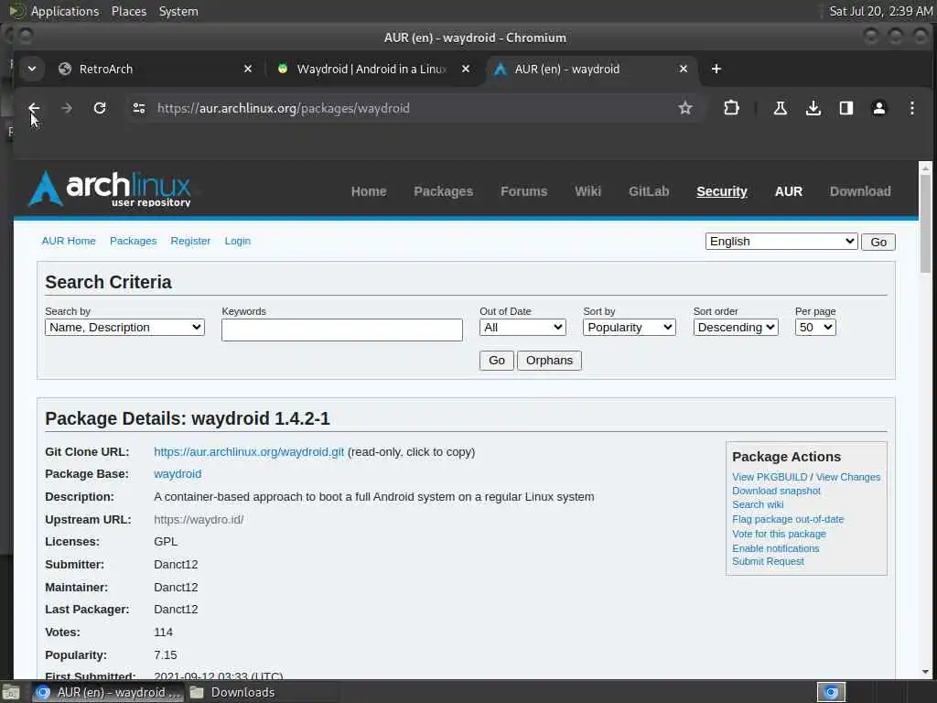Click Vote for this package
The height and width of the screenshot is (703, 937).
point(779,534)
